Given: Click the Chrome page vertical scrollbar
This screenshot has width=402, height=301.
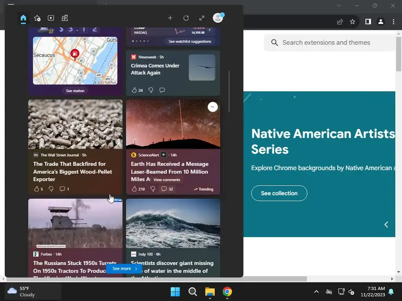Looking at the screenshot, I should point(398,54).
